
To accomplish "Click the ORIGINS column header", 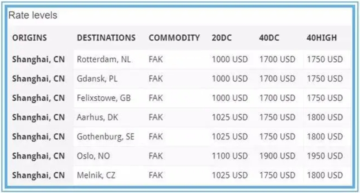I will (x=29, y=38).
